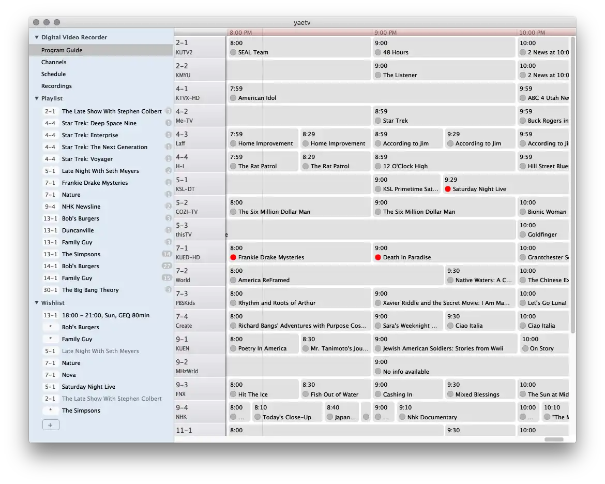This screenshot has width=605, height=484.
Task: Click the 27 badge for Bob's Burgers 14-1
Action: [x=167, y=266]
